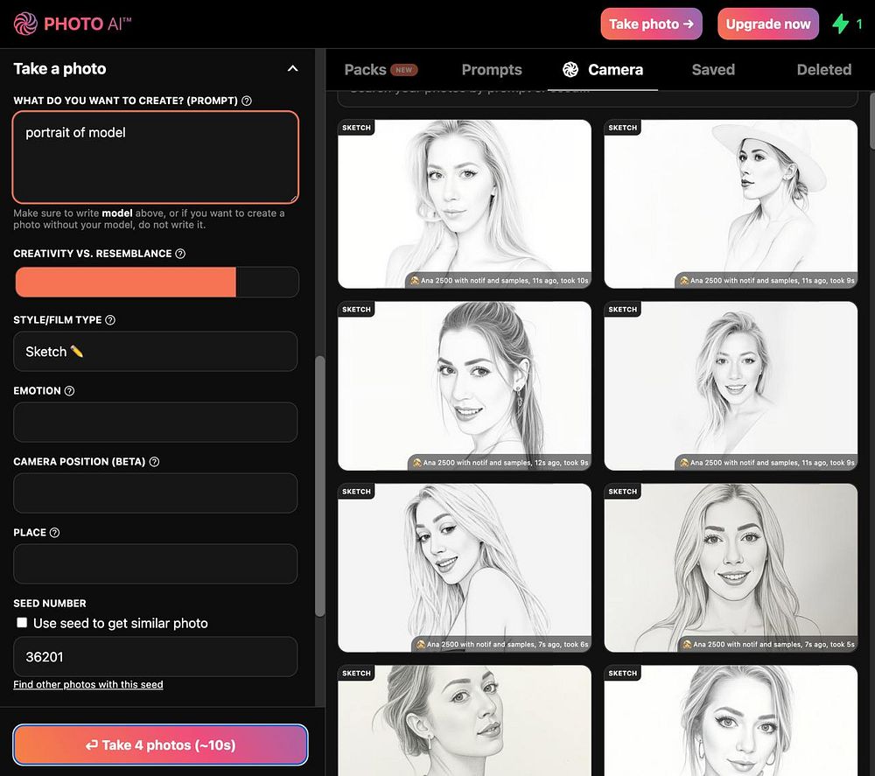Open the bottom-right sketch with hoop earring
The width and height of the screenshot is (875, 776).
(731, 720)
